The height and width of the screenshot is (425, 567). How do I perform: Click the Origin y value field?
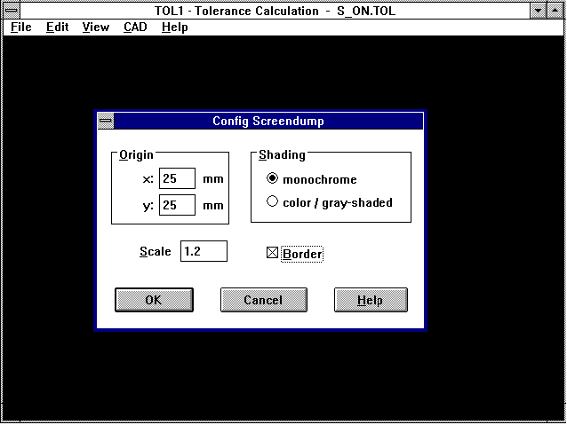[x=177, y=206]
